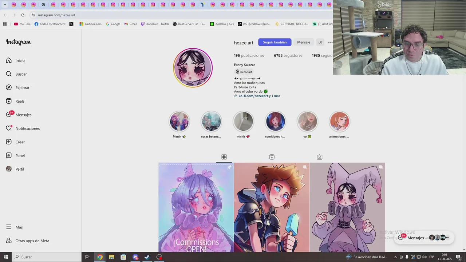Image resolution: width=466 pixels, height=262 pixels.
Task: Open the Commissions OPEN pinned post
Action: 196,207
